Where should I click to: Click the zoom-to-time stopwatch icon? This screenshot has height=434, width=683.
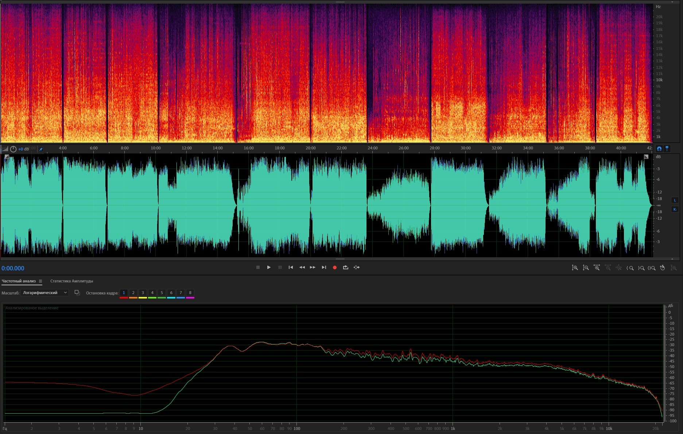coord(663,268)
